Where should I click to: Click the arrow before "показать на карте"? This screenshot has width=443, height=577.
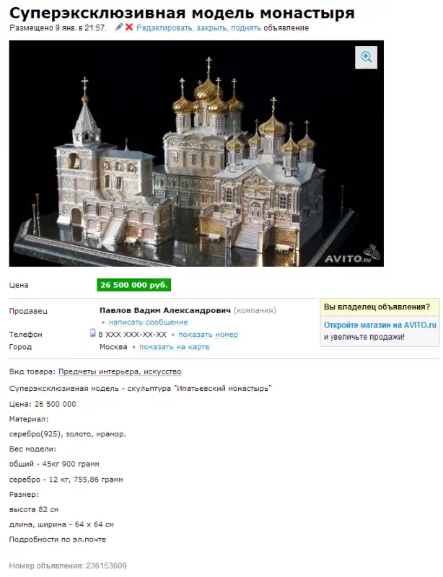pyautogui.click(x=133, y=347)
